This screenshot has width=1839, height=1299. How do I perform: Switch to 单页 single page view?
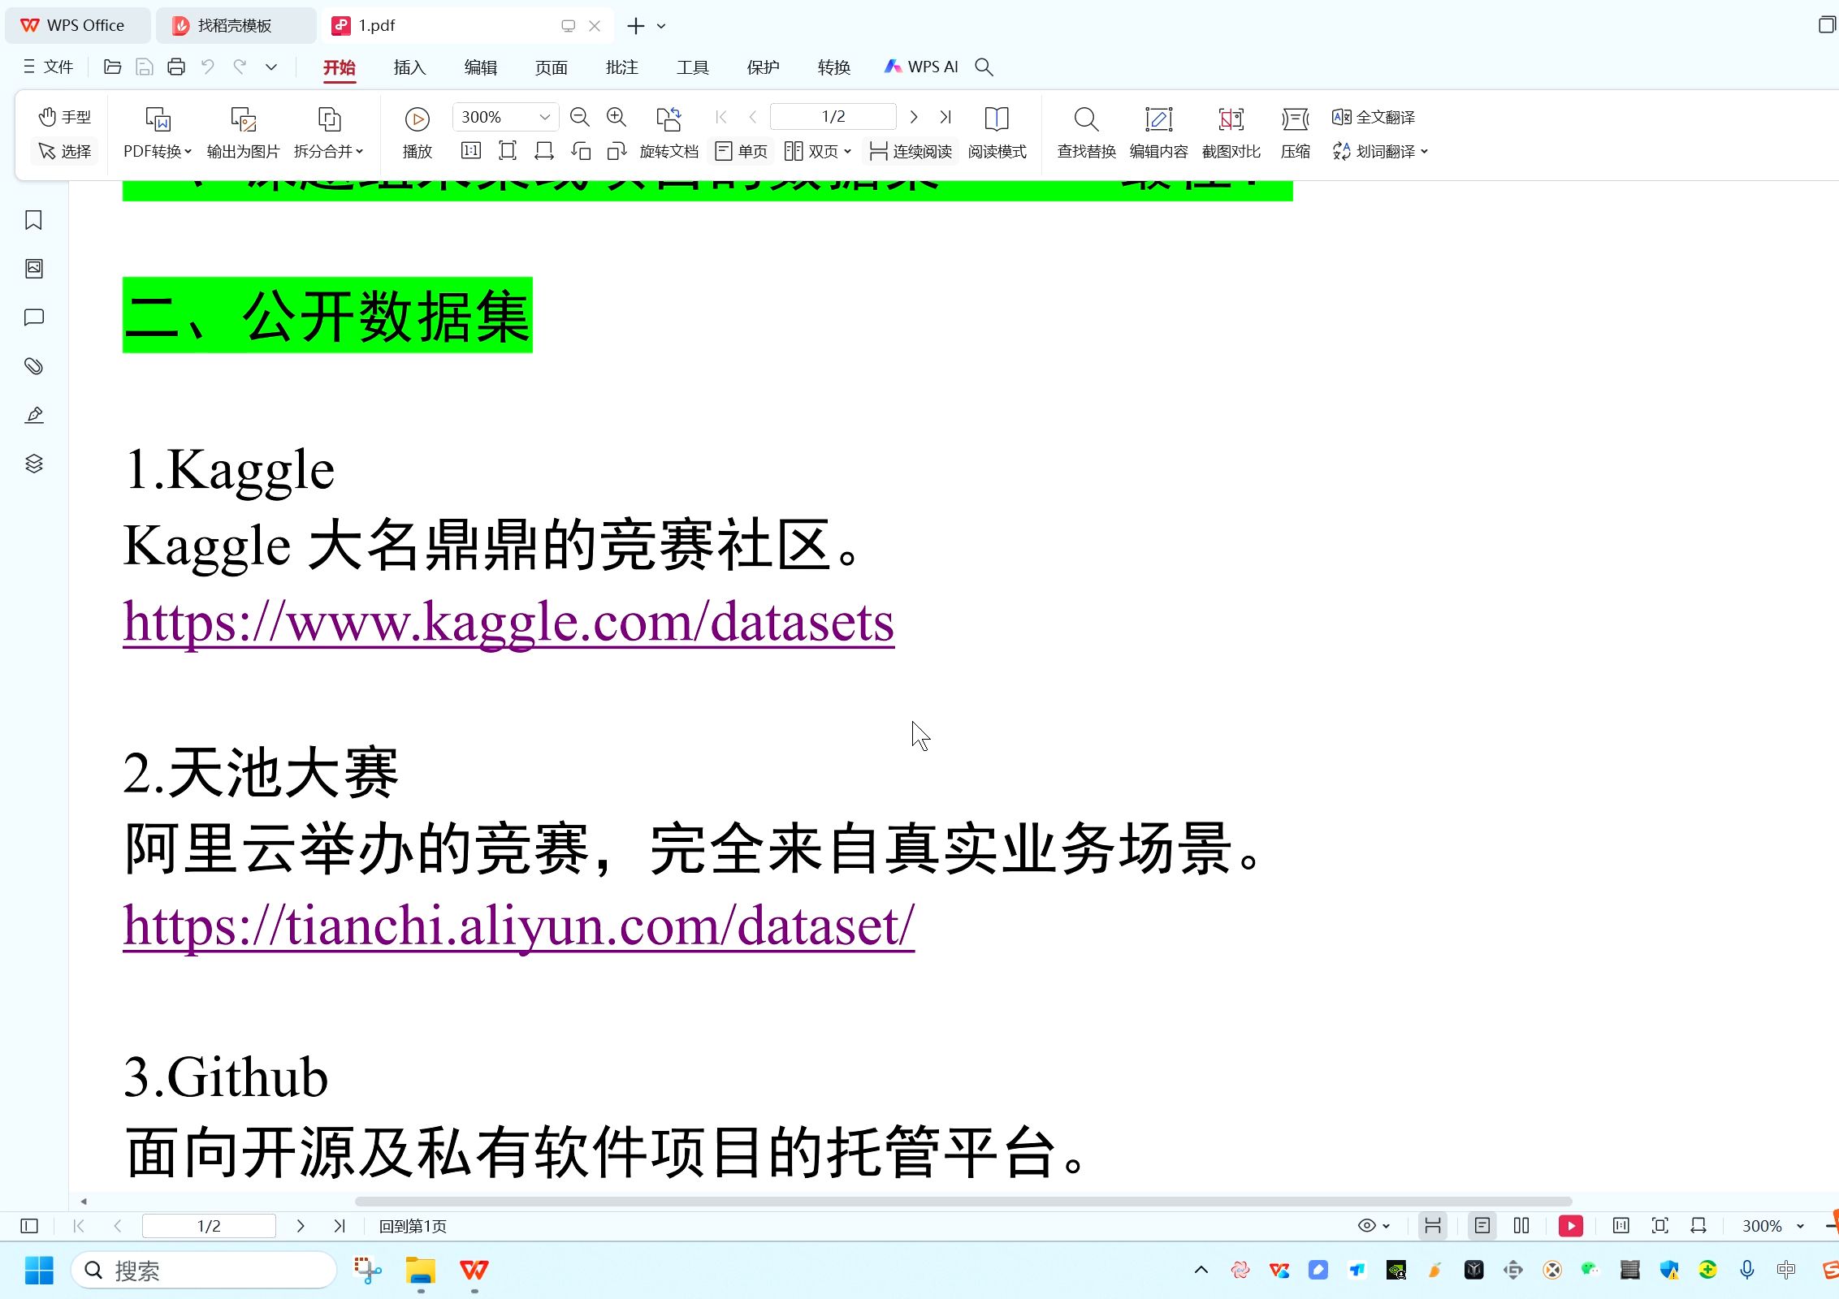click(x=741, y=151)
